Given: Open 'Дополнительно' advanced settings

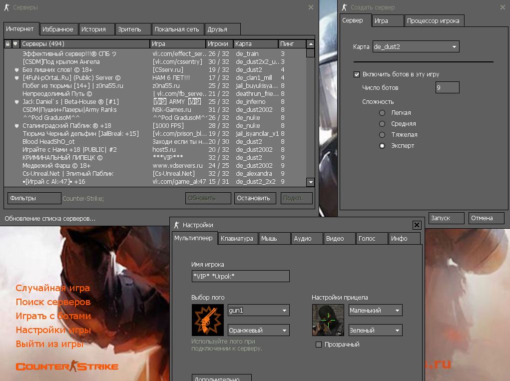Looking at the screenshot, I should pyautogui.click(x=221, y=378).
